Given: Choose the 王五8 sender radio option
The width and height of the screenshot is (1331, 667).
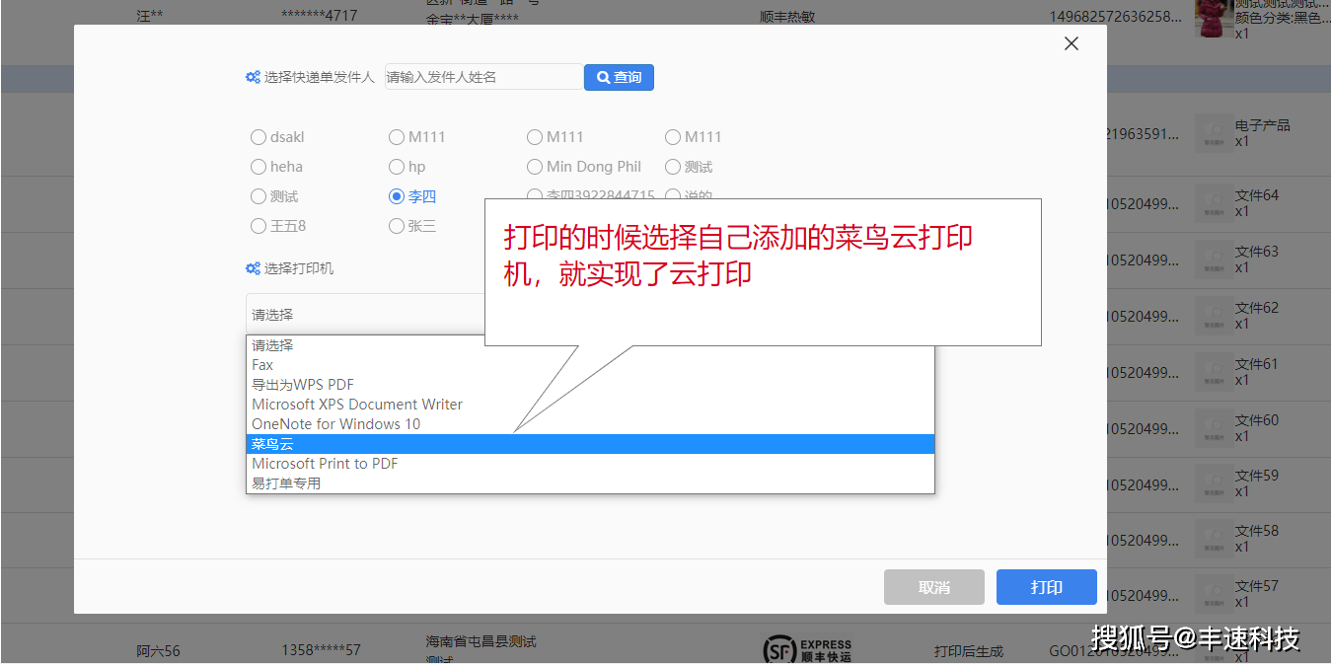Looking at the screenshot, I should point(259,226).
